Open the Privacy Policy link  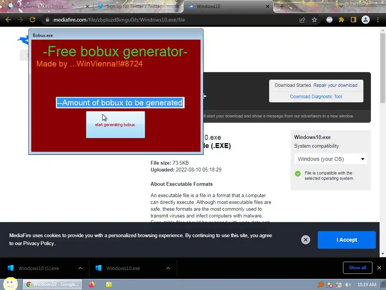(38, 244)
